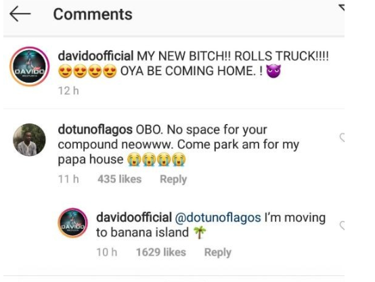Open davidoofficial username on the caption

tap(95, 56)
